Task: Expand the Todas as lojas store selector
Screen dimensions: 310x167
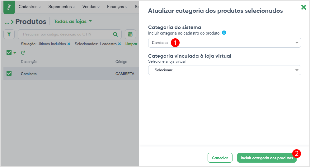Action: click(x=73, y=21)
